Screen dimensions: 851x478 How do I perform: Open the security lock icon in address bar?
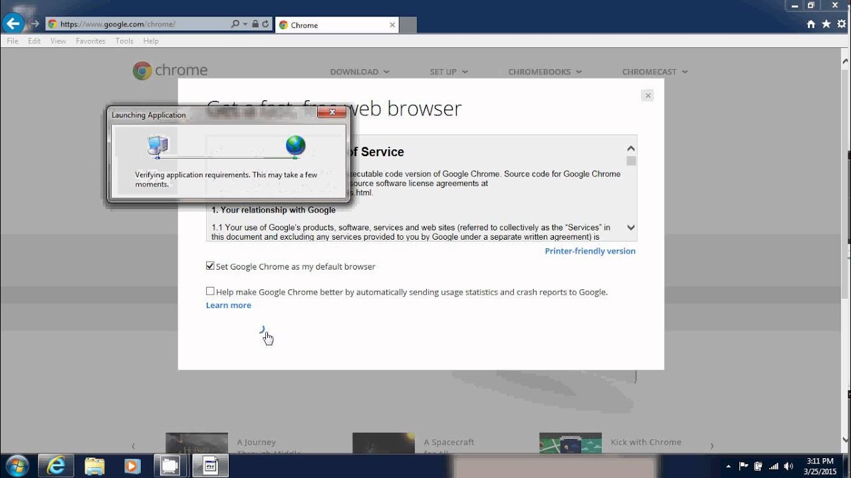click(x=255, y=24)
